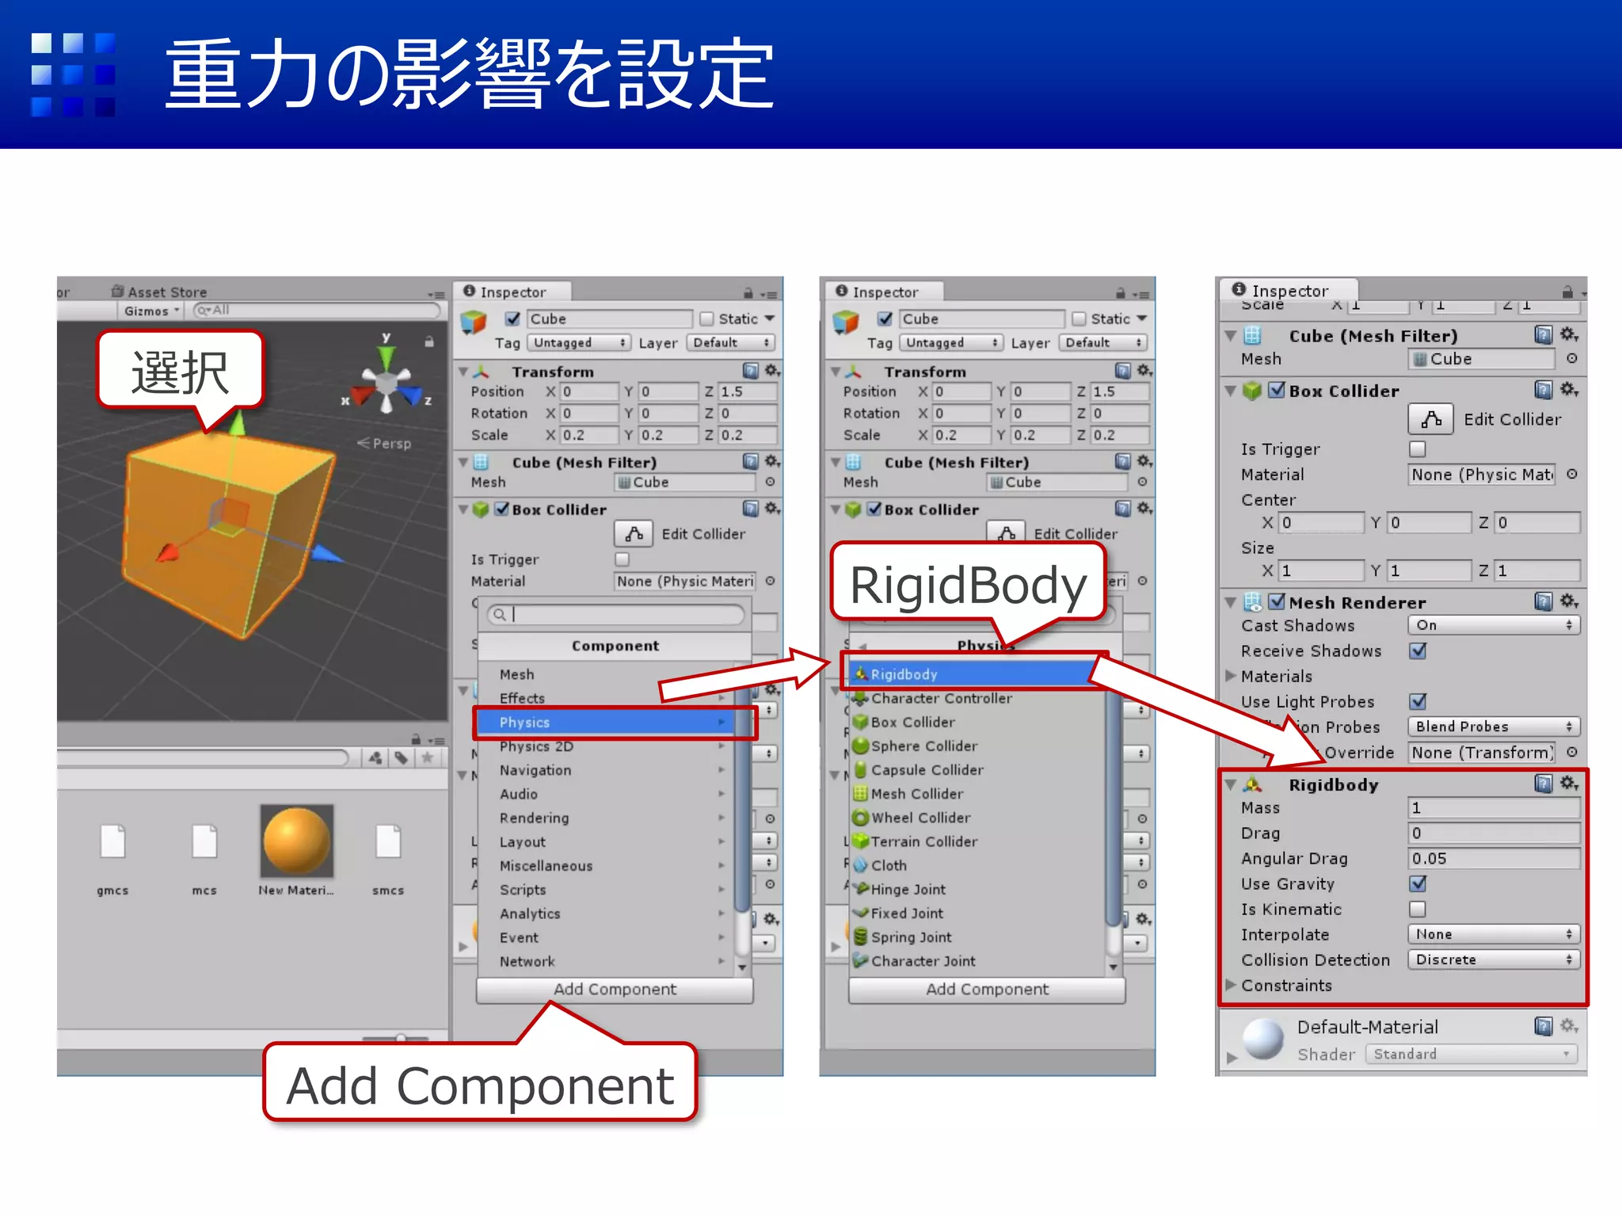Open Rigidbody help reference book icon

point(1543,784)
